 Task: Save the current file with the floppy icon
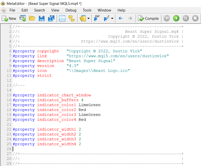click(x=41, y=18)
